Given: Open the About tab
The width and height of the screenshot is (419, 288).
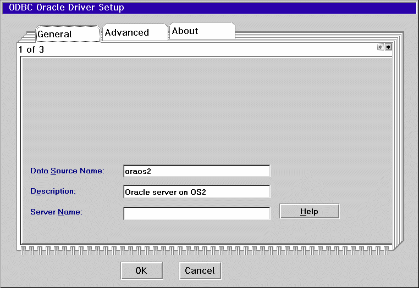Looking at the screenshot, I should click(x=202, y=31).
